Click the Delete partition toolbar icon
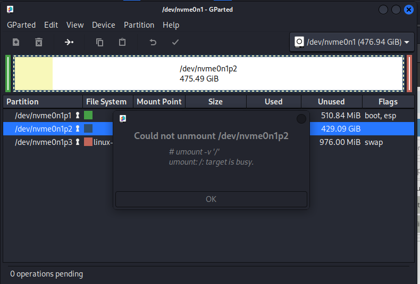This screenshot has width=420, height=284. 39,42
